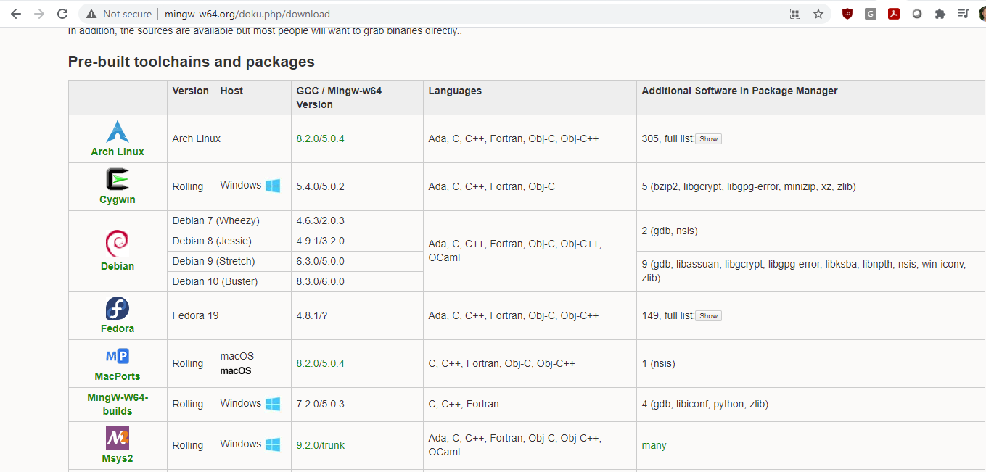Click the 9.2.0/trunk version link
This screenshot has width=986, height=472.
point(321,445)
